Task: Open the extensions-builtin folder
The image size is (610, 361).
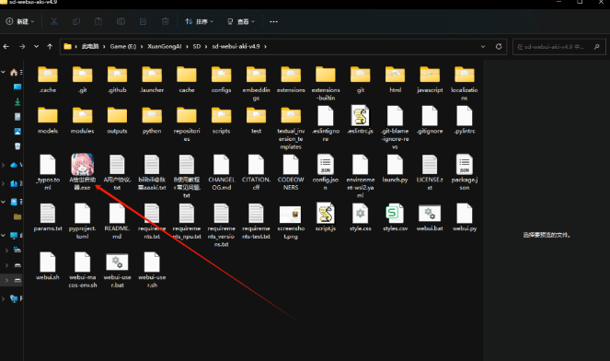Action: 326,75
